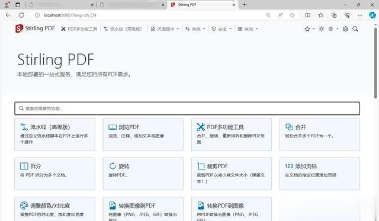The image size is (379, 221).
Task: Toggle dark mode sun icon
Action: pyautogui.click(x=321, y=29)
